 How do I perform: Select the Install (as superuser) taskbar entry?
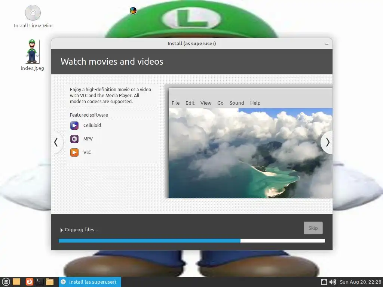90,282
